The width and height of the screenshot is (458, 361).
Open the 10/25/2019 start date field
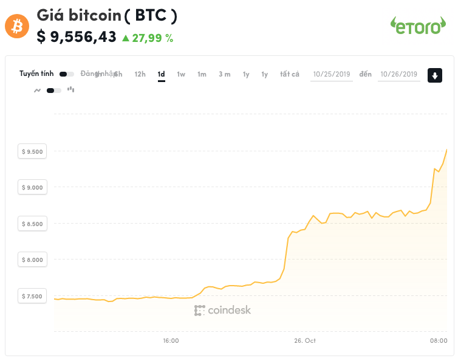tap(332, 74)
